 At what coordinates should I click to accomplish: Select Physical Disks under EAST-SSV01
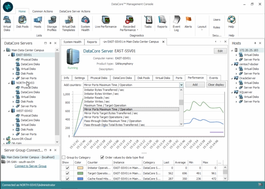29,59
